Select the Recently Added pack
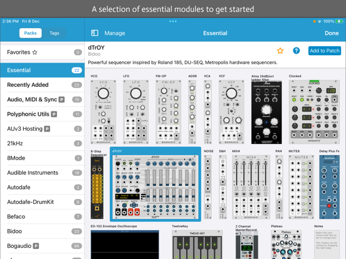Image resolution: width=346 pixels, height=259 pixels. tap(43, 85)
